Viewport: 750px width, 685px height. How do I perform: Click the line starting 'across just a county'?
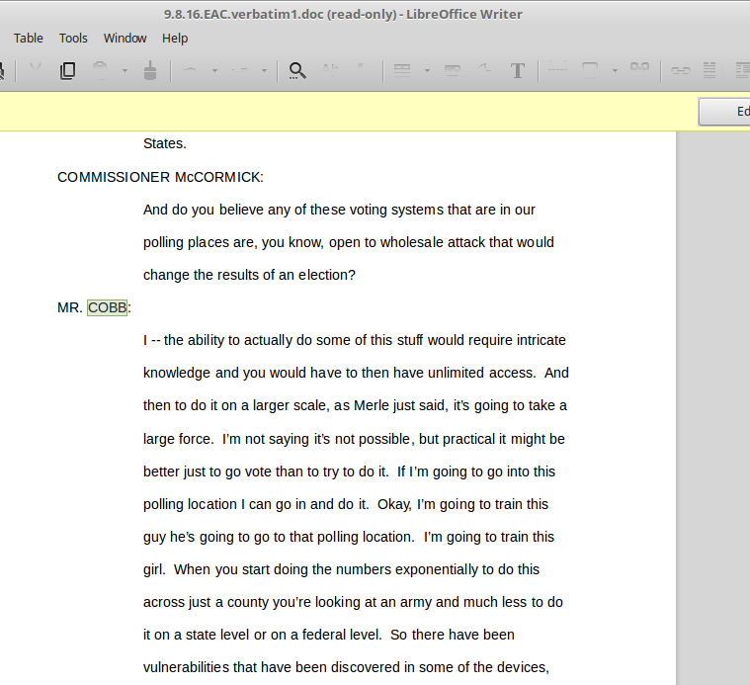click(x=353, y=602)
